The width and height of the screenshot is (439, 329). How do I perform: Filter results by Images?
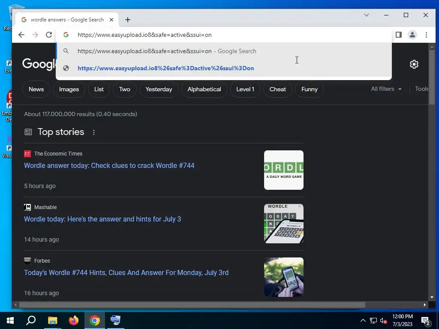69,89
